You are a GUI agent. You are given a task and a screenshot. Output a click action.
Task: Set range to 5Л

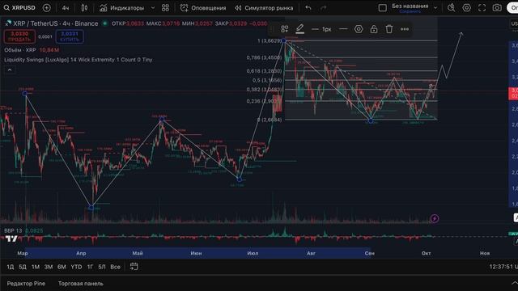102,267
